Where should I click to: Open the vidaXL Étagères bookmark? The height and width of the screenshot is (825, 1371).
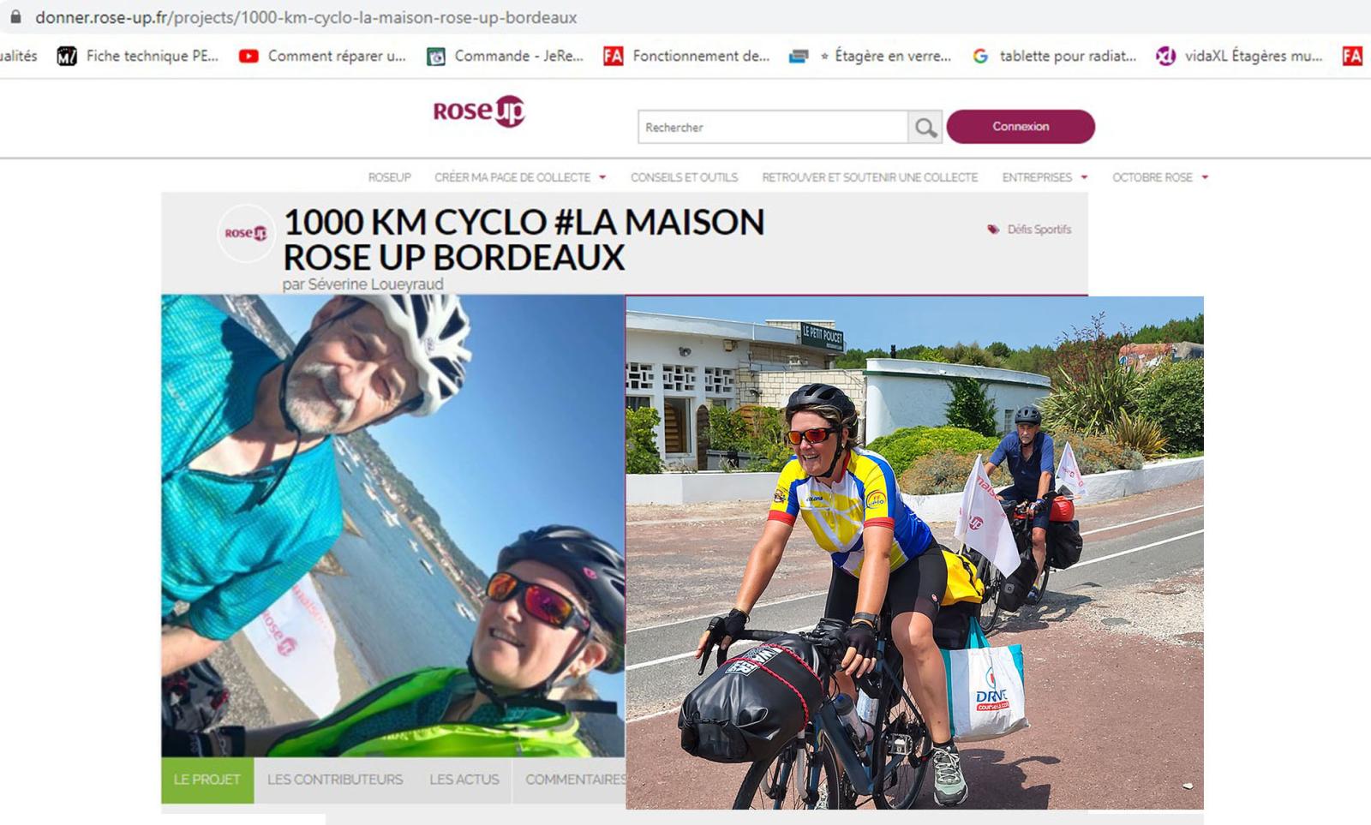click(x=1239, y=56)
